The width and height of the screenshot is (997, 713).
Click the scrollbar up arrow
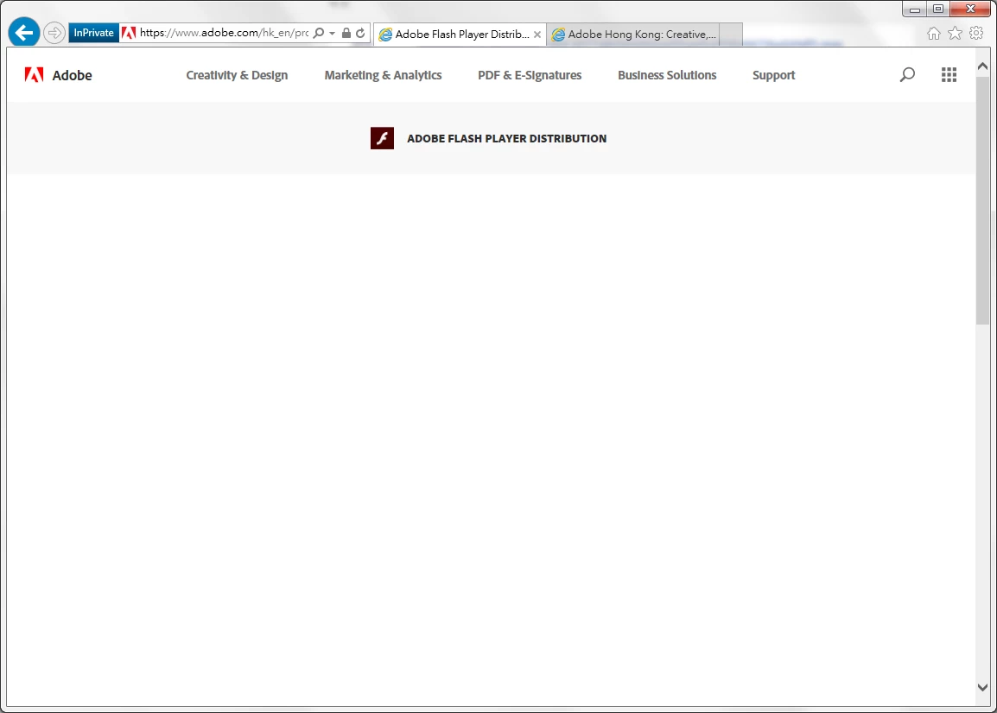pyautogui.click(x=982, y=66)
